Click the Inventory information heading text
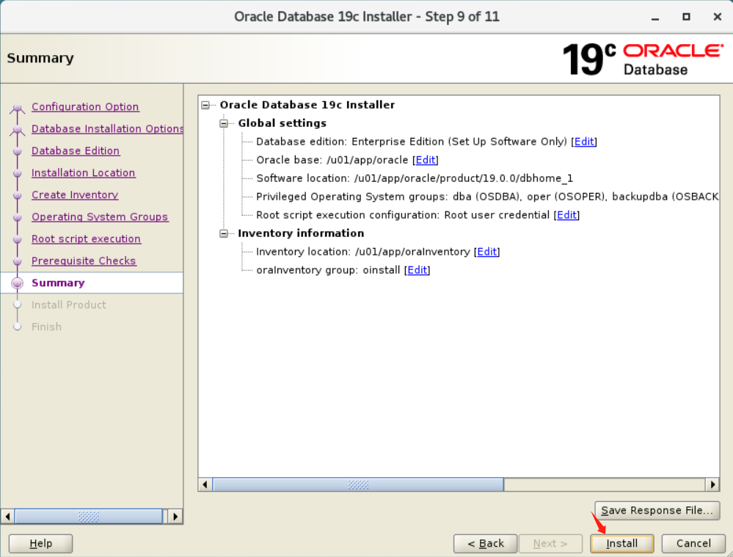 click(301, 233)
